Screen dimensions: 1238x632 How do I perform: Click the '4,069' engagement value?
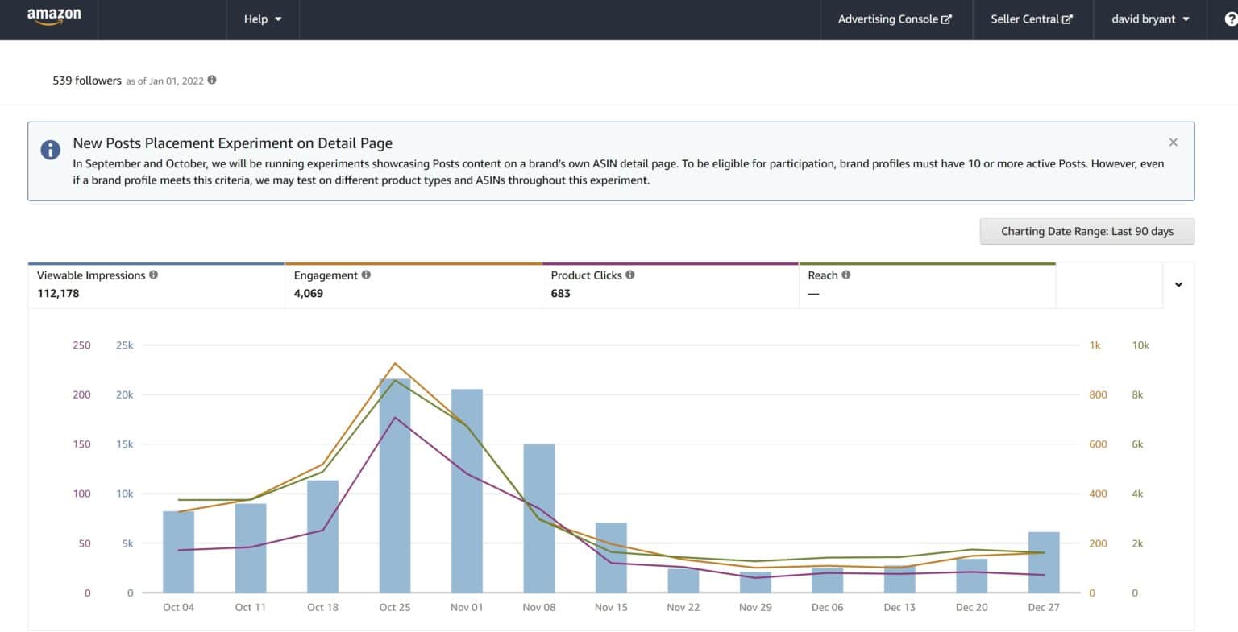point(309,293)
